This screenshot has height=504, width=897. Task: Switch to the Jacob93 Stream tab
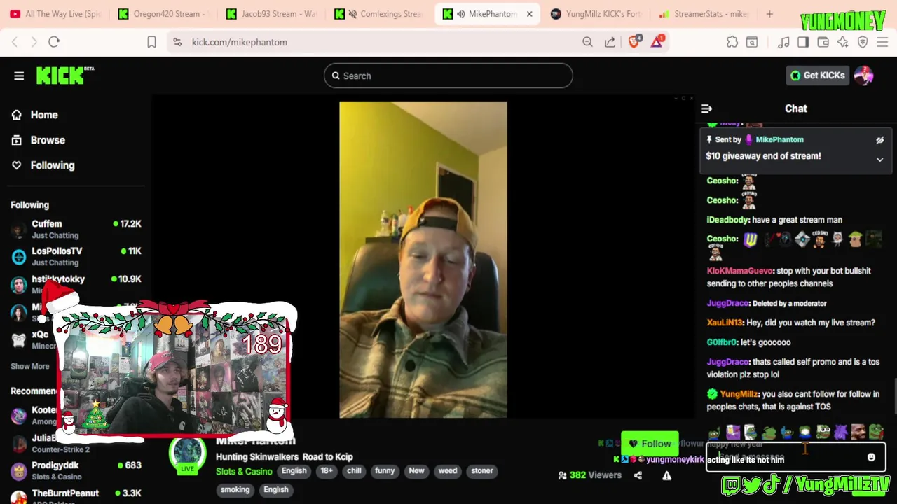(271, 14)
